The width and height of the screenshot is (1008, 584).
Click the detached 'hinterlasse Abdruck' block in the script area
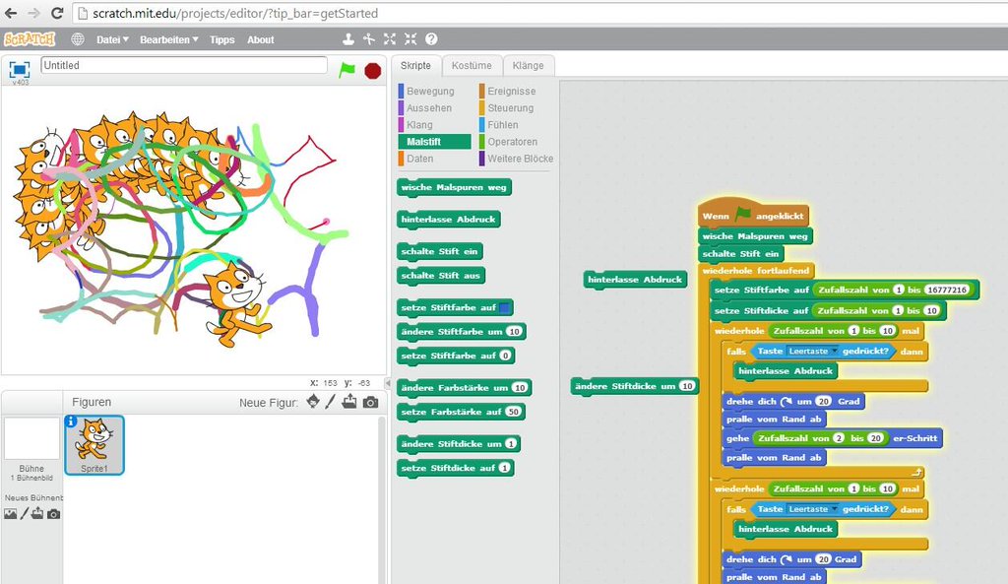click(x=635, y=280)
